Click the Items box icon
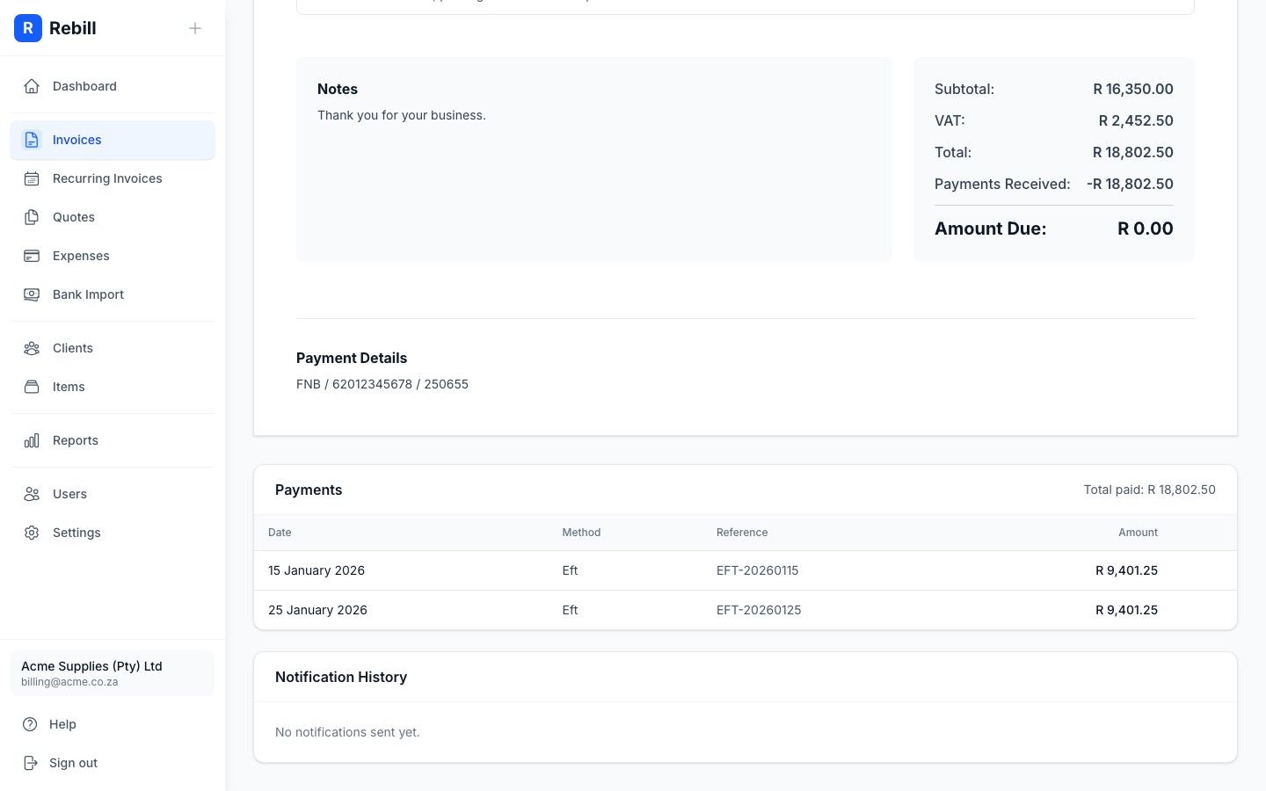Image resolution: width=1266 pixels, height=791 pixels. (x=32, y=387)
